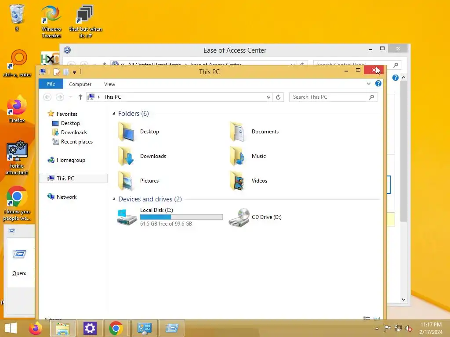Click the arrow before This PC in address bar
The height and width of the screenshot is (337, 450).
point(99,97)
